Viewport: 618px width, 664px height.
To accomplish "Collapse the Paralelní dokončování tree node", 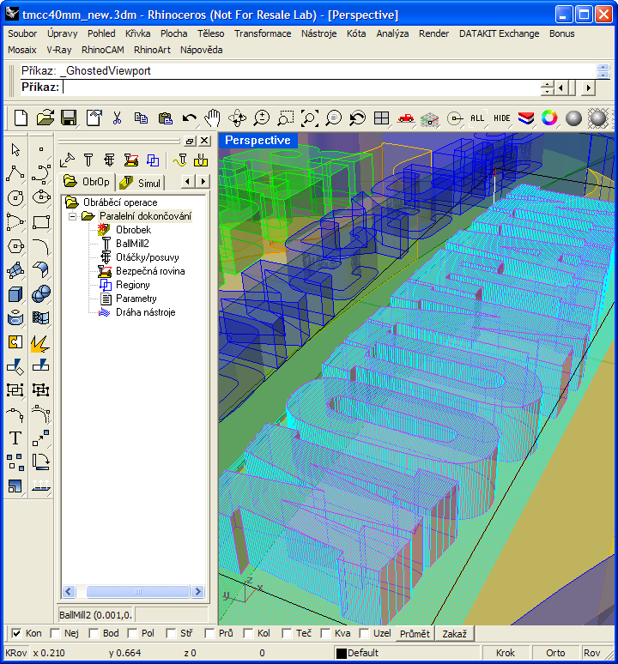I will pos(73,216).
